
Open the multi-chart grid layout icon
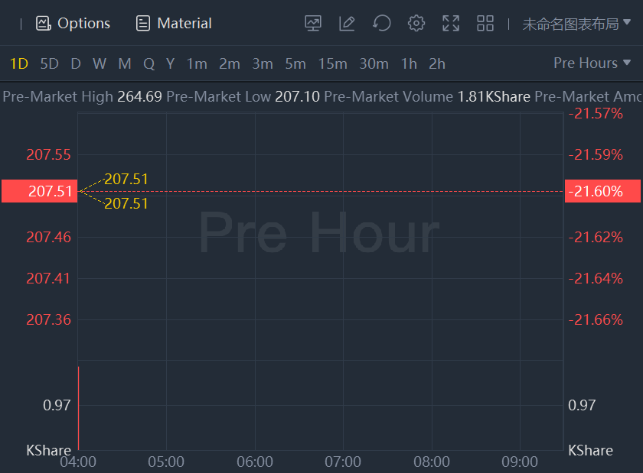coord(485,24)
